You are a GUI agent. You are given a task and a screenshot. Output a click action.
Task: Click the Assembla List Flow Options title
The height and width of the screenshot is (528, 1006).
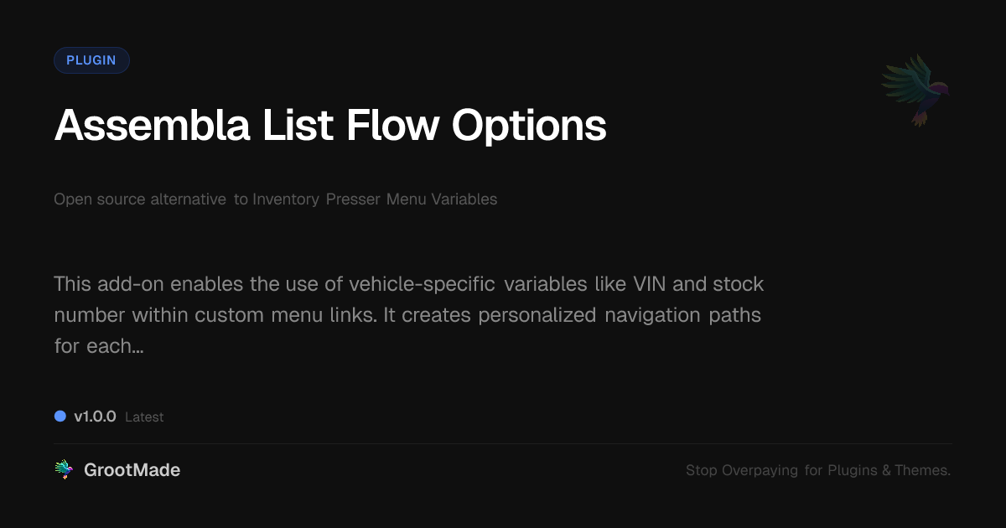[x=330, y=126]
